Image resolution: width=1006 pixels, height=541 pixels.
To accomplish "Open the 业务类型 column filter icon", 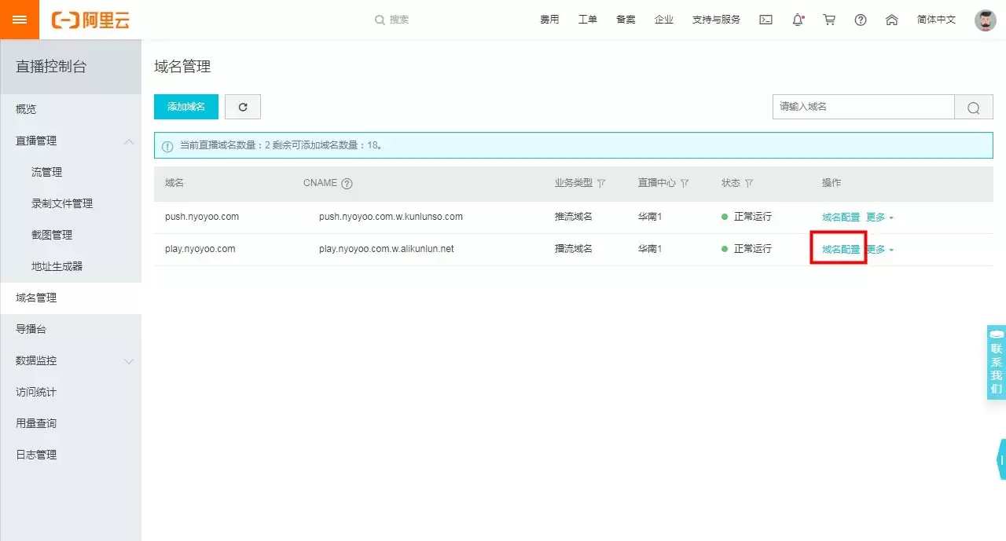I will (x=601, y=183).
